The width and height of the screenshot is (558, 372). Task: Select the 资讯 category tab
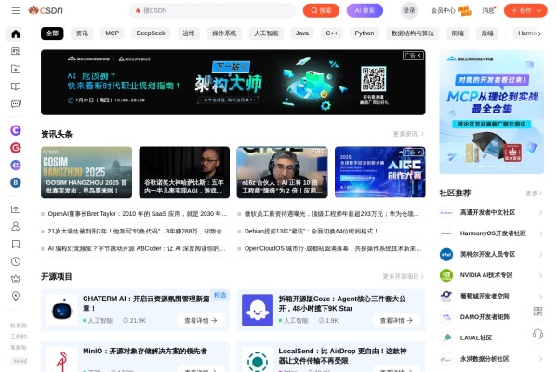coord(82,33)
